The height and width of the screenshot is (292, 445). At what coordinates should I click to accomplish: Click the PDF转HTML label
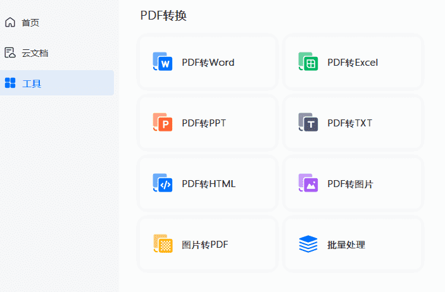click(209, 184)
